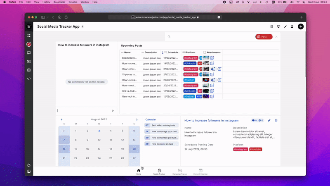Open the Content Calendar tab

click(200, 172)
